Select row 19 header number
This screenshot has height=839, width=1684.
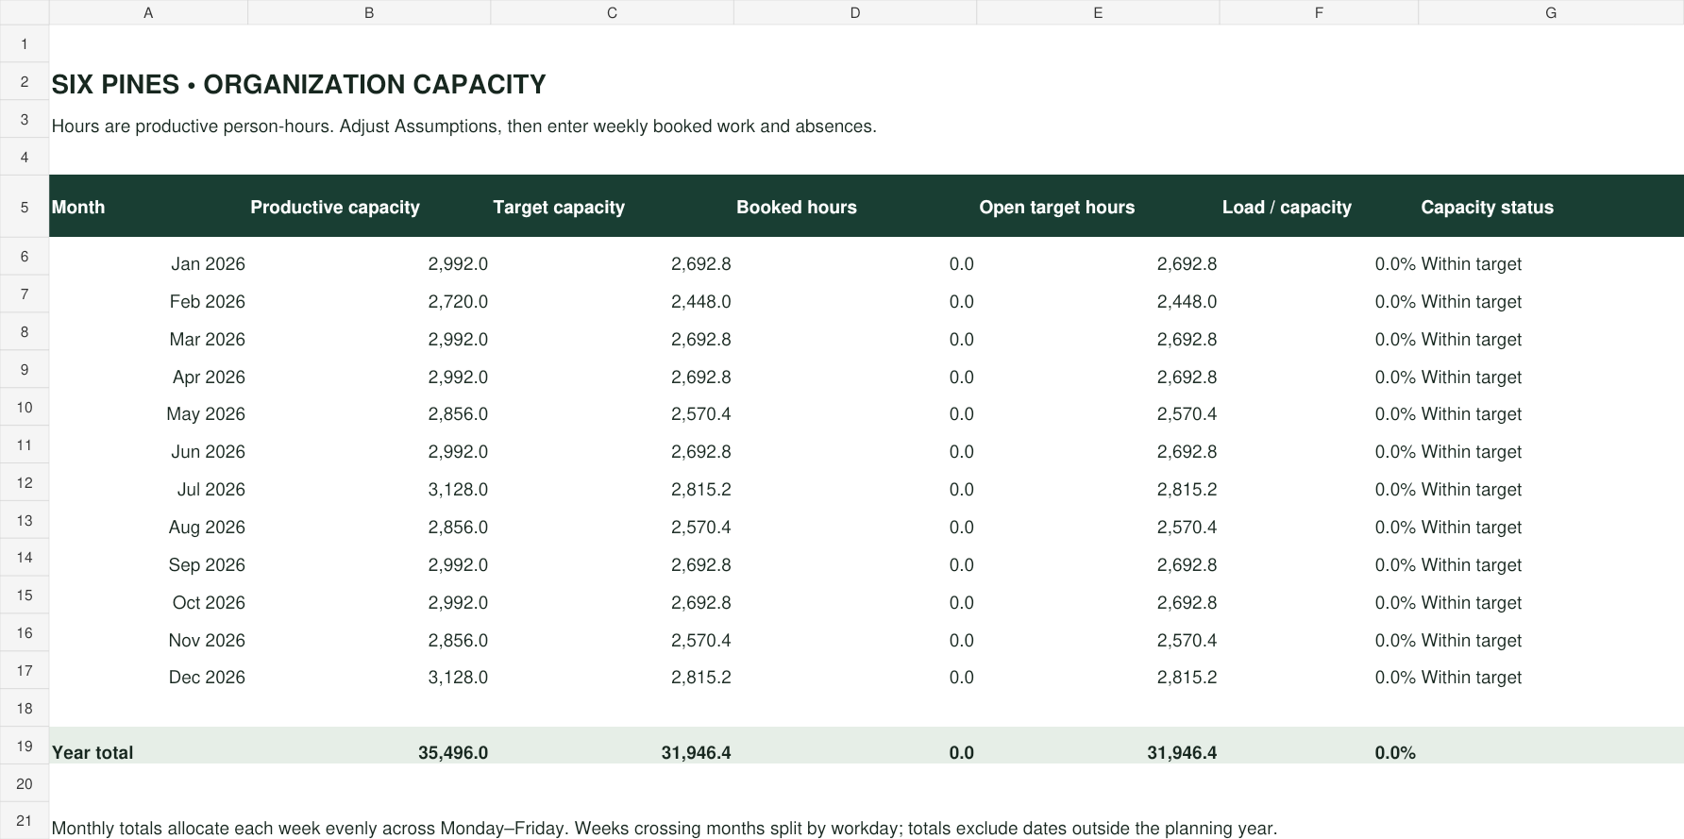pos(25,746)
